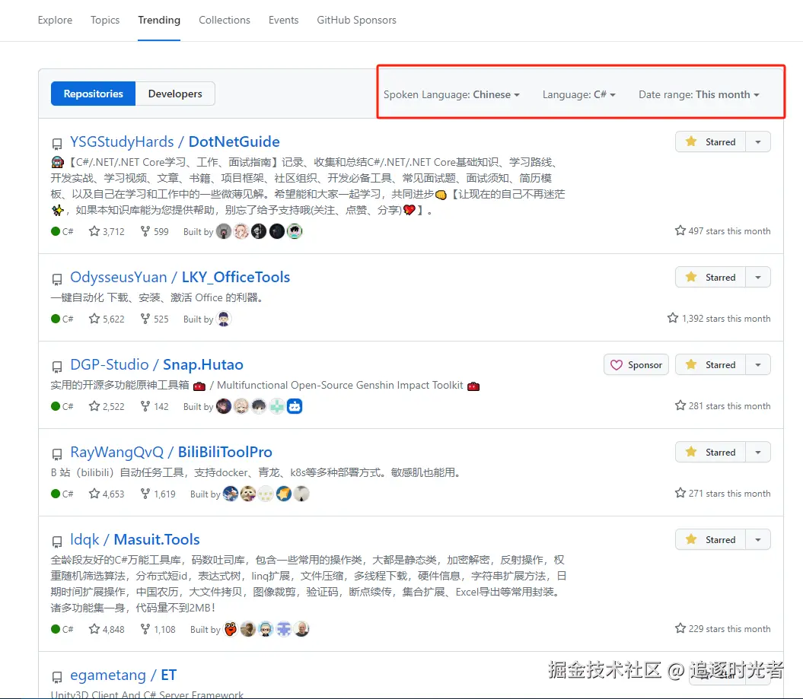Open the egametang / ET repository
Viewport: 803px width, 699px height.
(123, 675)
